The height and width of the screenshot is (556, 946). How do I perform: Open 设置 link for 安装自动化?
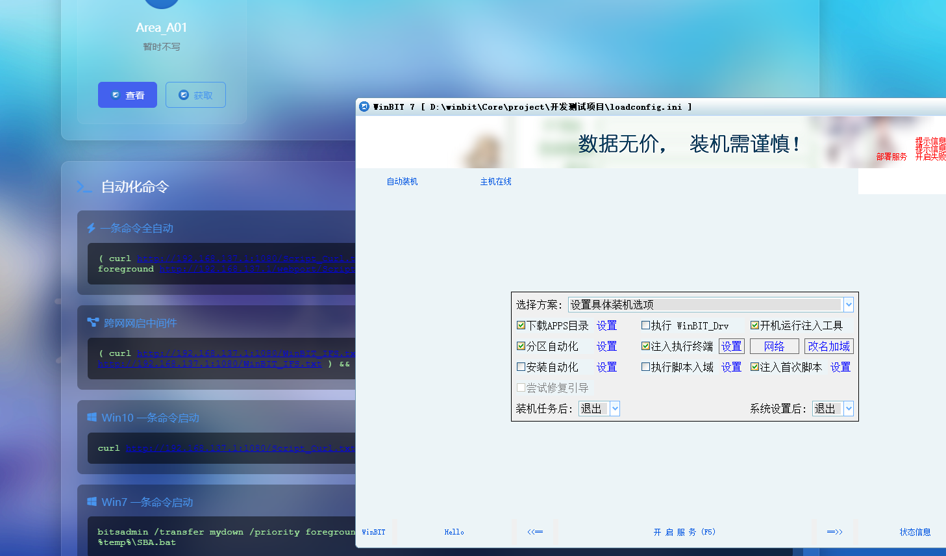pyautogui.click(x=606, y=367)
